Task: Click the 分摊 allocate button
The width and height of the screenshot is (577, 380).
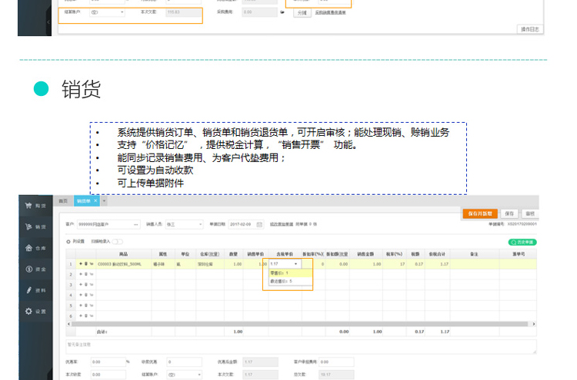Action: coord(302,12)
